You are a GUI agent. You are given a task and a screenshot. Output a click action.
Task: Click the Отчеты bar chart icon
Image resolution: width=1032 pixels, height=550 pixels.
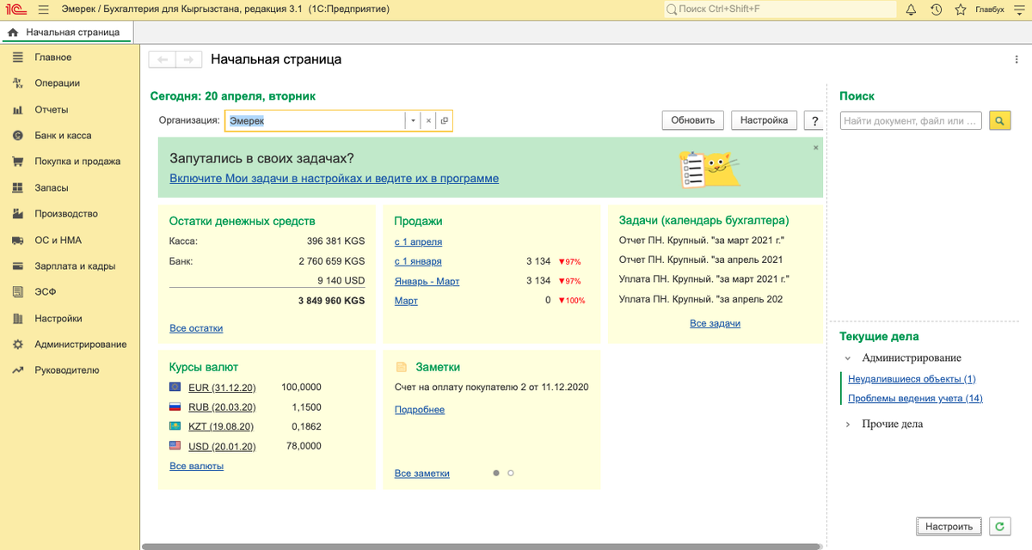[17, 110]
